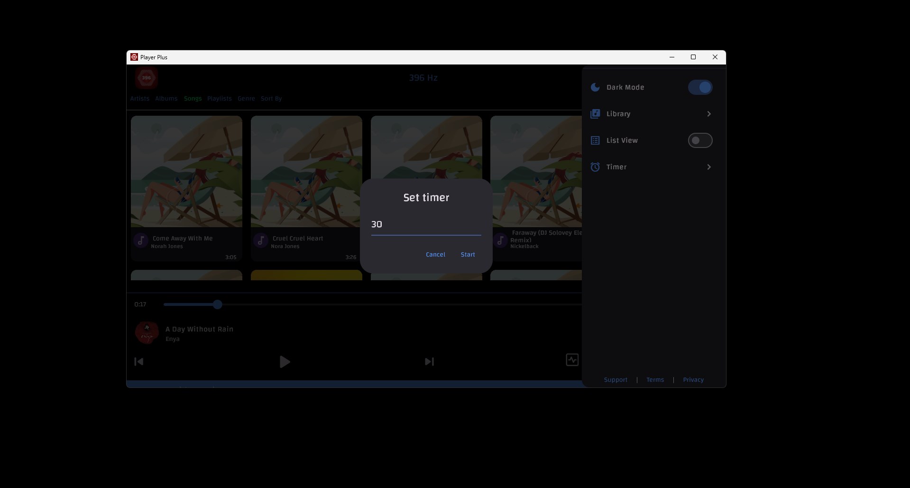
Task: Skip to the previous track
Action: (x=139, y=362)
